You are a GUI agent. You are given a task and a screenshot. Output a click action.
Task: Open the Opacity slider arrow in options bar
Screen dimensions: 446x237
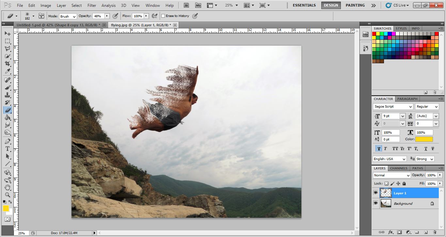coord(107,16)
